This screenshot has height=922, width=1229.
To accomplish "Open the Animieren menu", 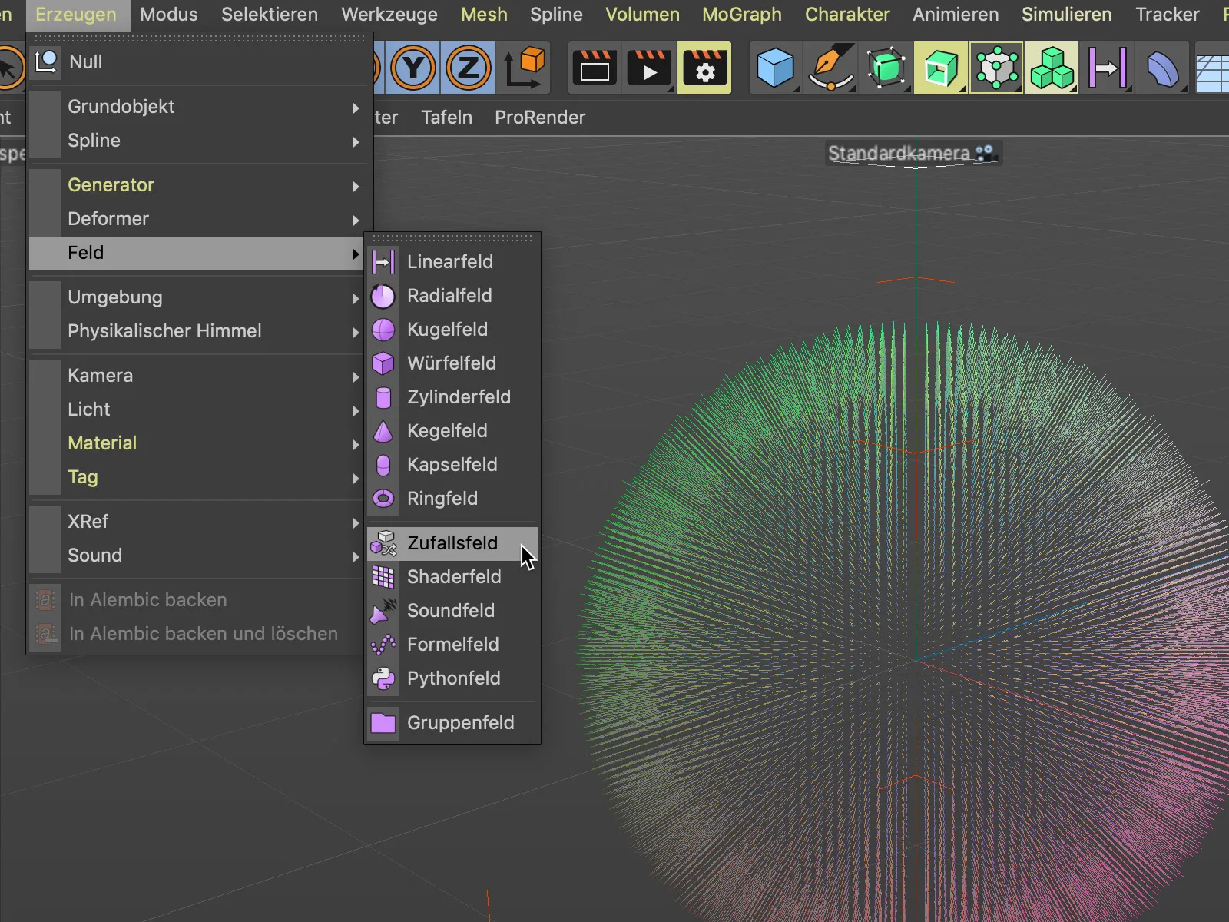I will (x=956, y=15).
